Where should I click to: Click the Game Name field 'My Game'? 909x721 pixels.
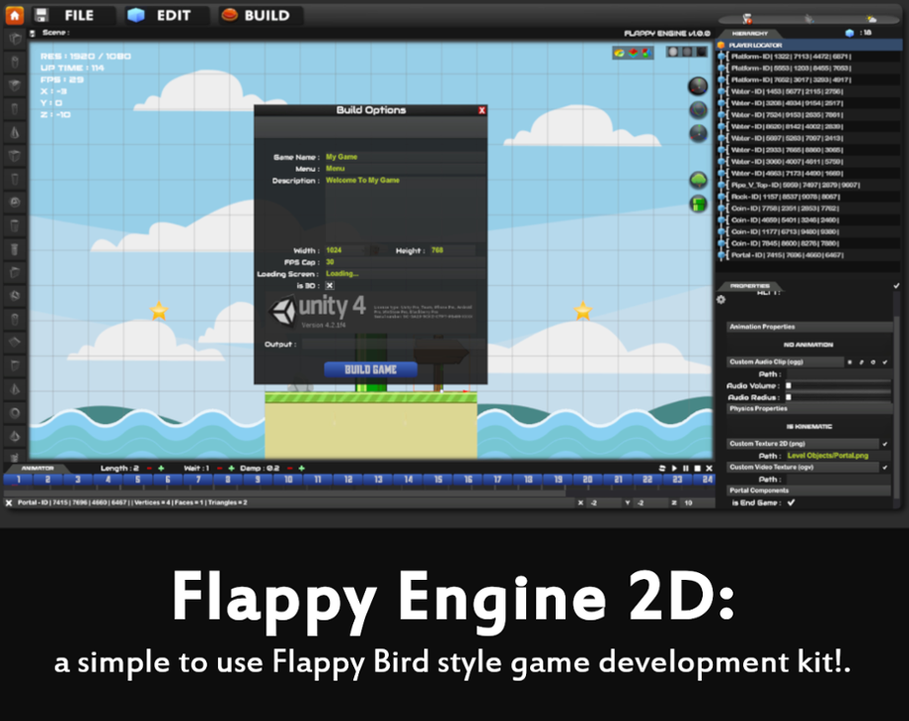point(405,157)
